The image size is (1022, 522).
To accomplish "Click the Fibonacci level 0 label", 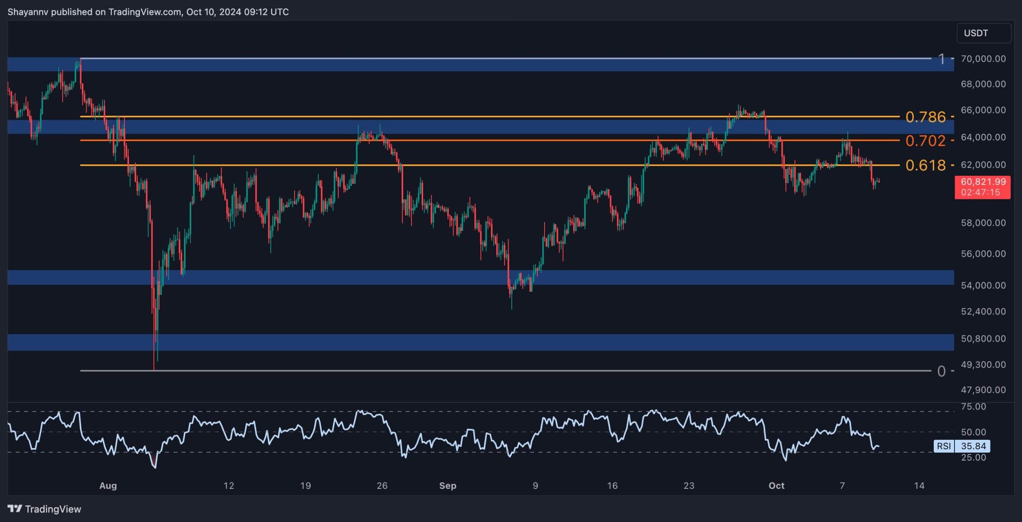I will click(941, 371).
